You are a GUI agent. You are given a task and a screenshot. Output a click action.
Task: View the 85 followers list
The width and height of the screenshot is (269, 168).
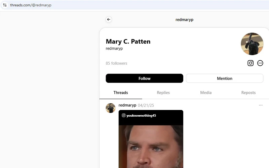116,63
